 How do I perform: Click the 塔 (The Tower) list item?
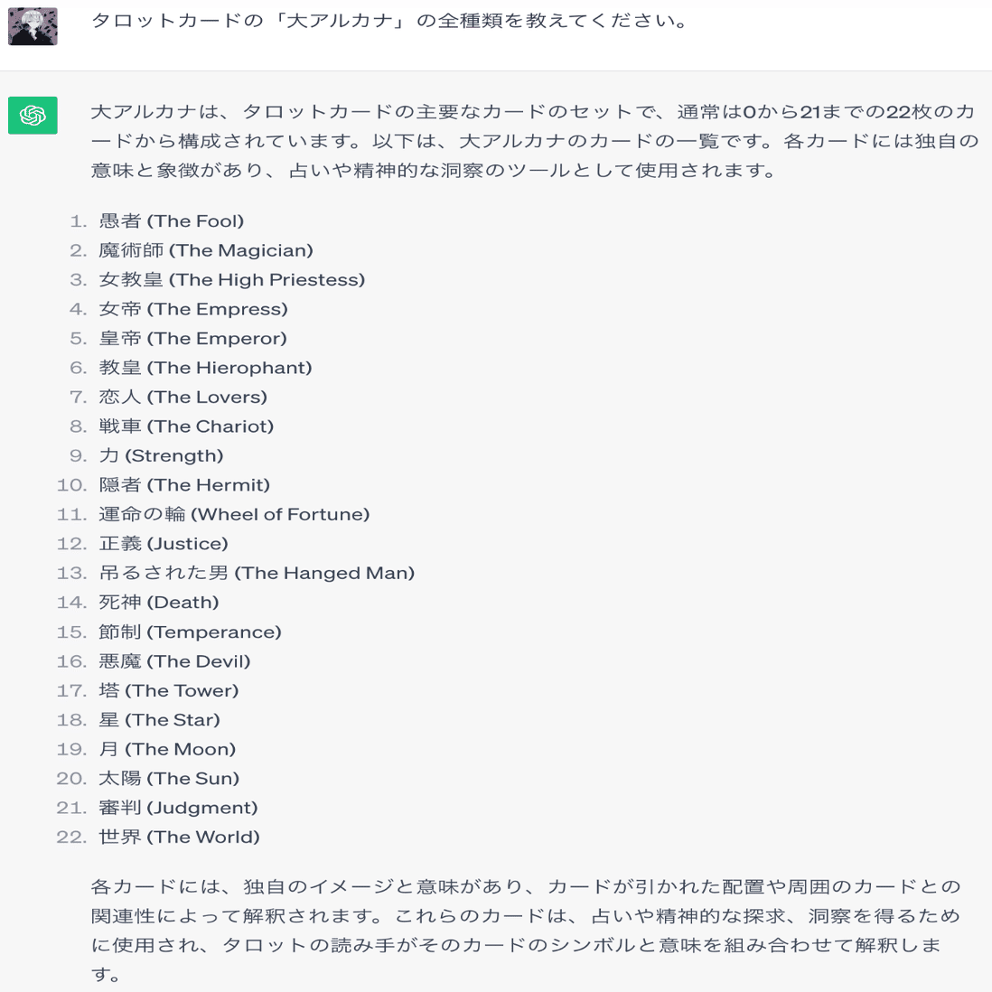[x=168, y=690]
